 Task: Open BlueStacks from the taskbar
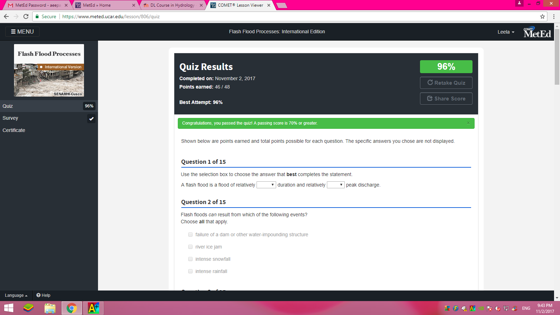coord(28,308)
